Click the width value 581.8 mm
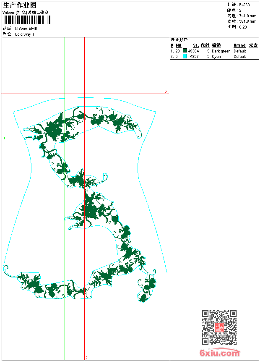The width and height of the screenshot is (260, 361). [247, 21]
